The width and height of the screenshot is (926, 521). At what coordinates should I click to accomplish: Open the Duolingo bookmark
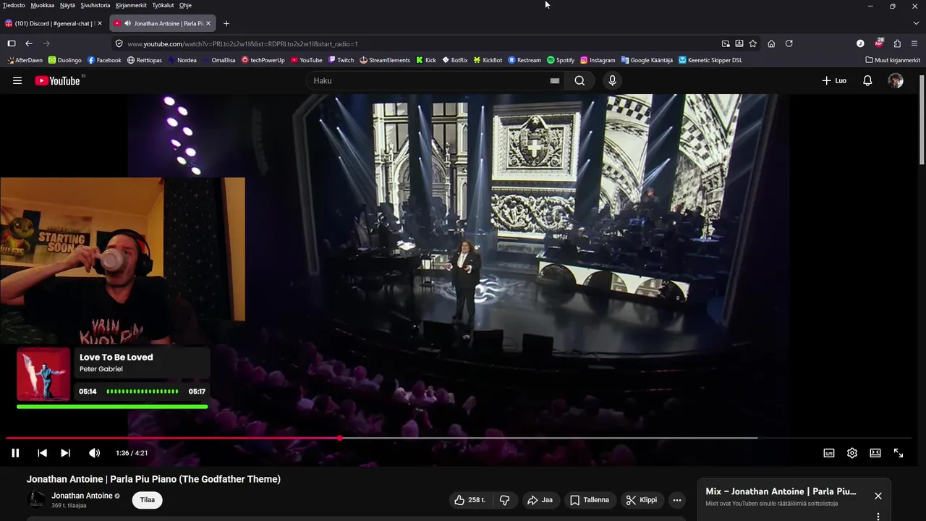(65, 60)
